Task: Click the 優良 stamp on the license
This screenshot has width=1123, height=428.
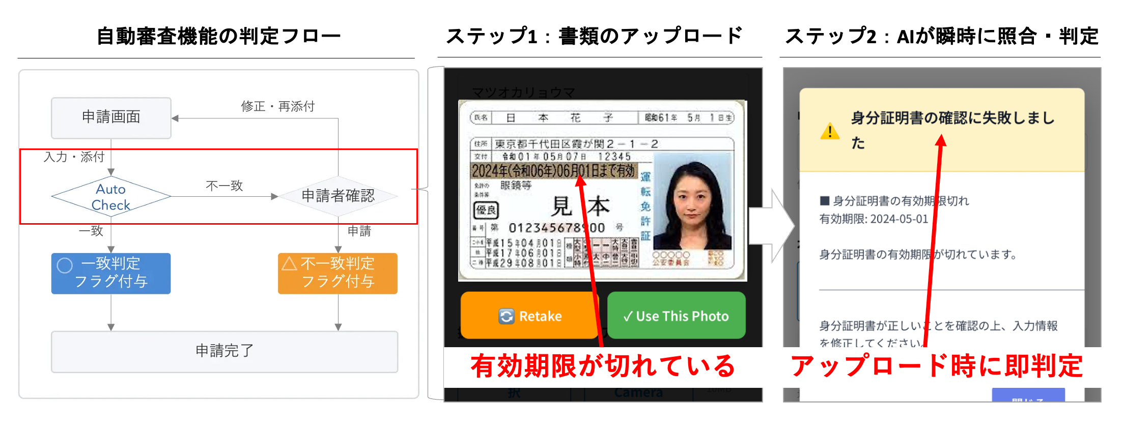Action: (486, 210)
